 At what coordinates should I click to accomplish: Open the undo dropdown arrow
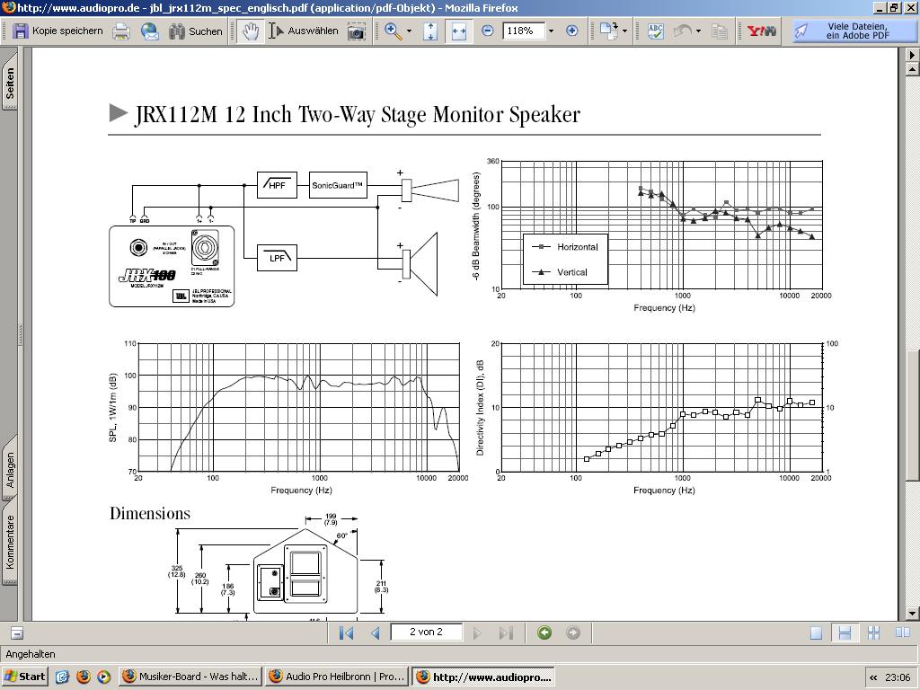(x=698, y=31)
